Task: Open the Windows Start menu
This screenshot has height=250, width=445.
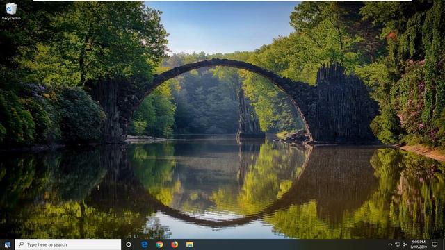Action: [7, 244]
